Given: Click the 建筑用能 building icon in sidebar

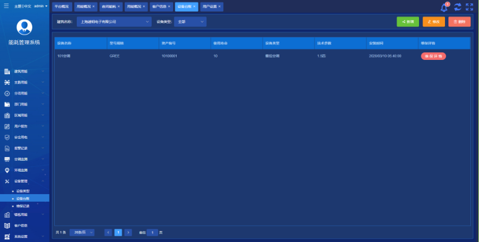Looking at the screenshot, I should [8, 71].
